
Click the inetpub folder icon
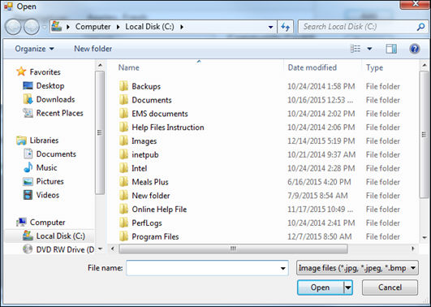[123, 154]
